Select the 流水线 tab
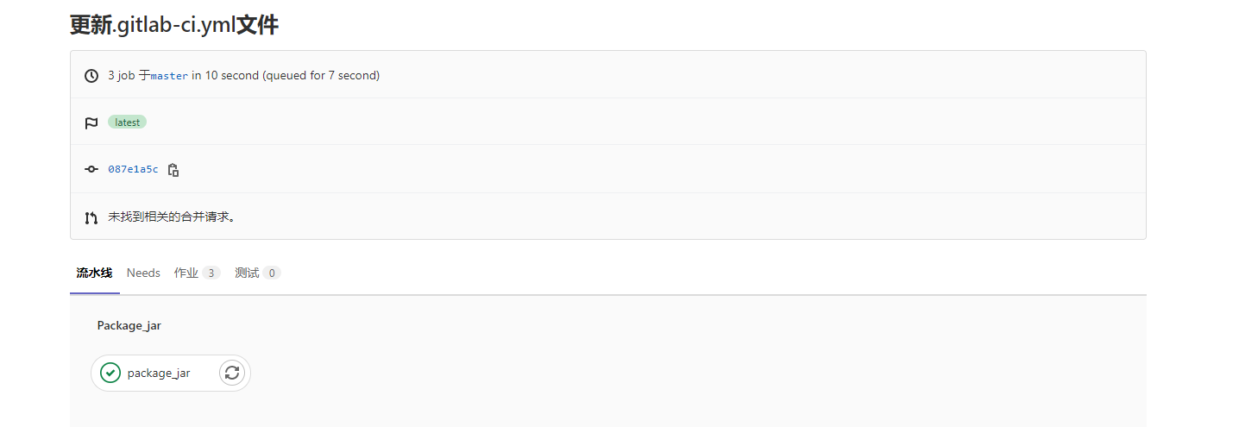 point(94,273)
